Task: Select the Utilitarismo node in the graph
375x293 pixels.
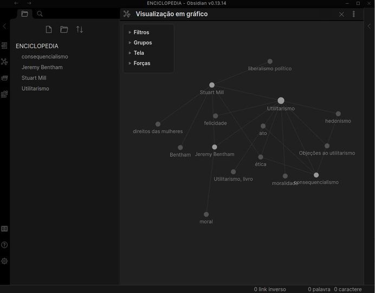Action: tap(281, 100)
